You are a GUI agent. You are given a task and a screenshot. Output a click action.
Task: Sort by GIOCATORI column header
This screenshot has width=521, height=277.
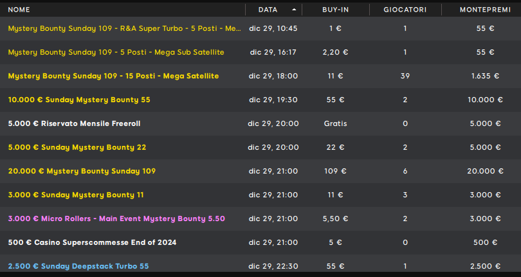pos(405,10)
